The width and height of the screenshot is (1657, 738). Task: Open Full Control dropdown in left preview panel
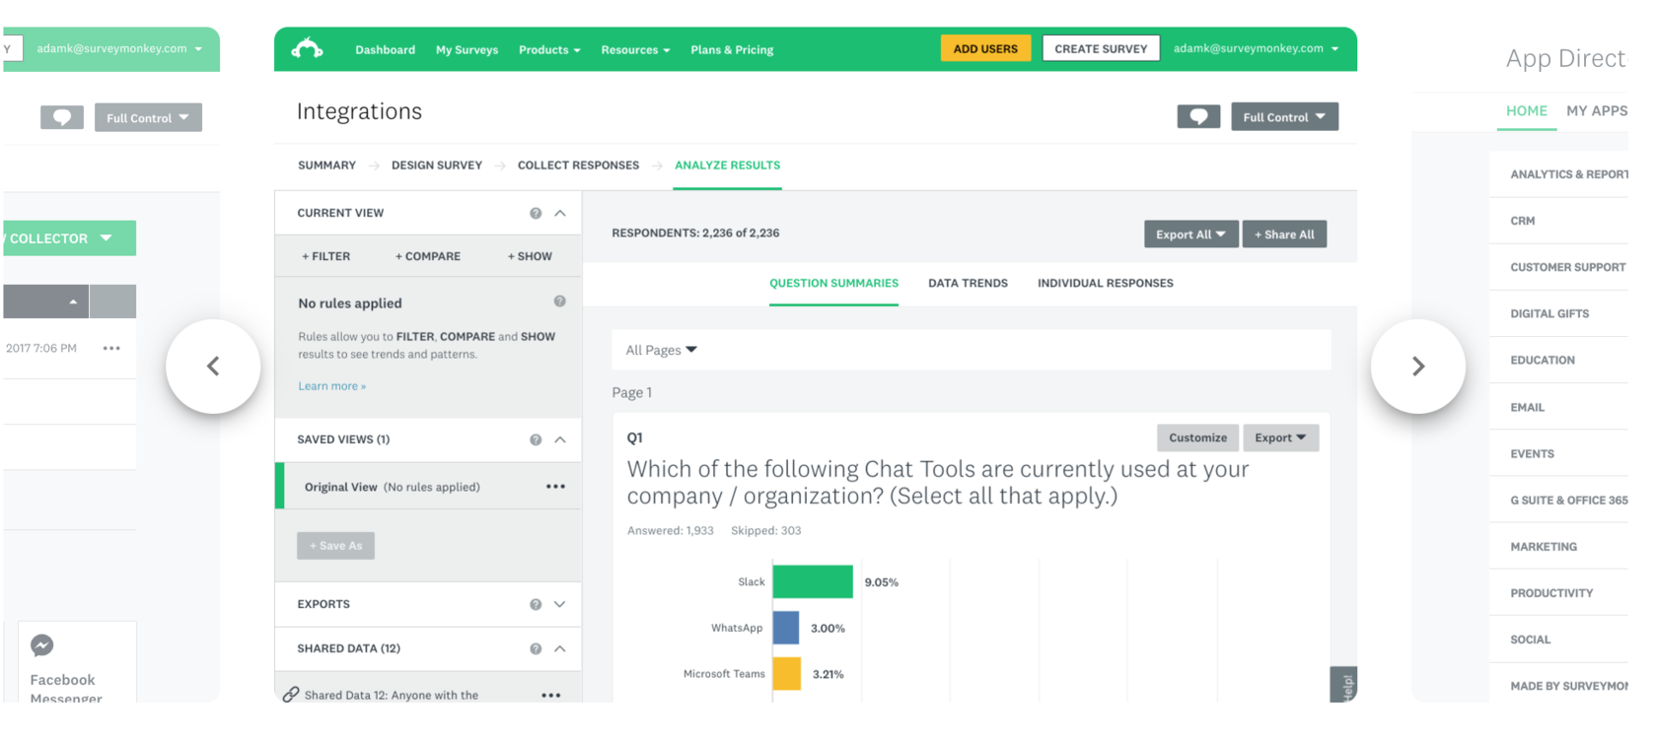[x=148, y=117]
